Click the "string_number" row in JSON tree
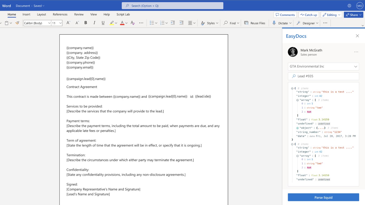 coord(319,132)
